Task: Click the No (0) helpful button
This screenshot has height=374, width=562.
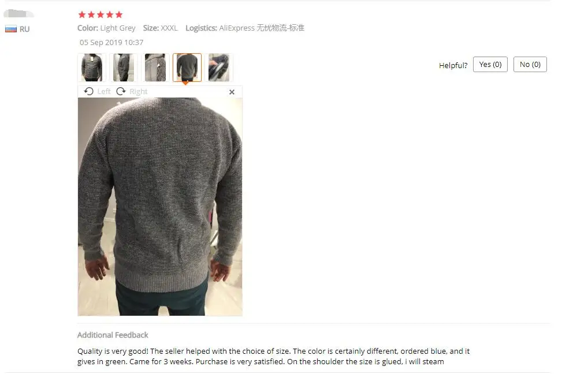Action: pyautogui.click(x=530, y=65)
